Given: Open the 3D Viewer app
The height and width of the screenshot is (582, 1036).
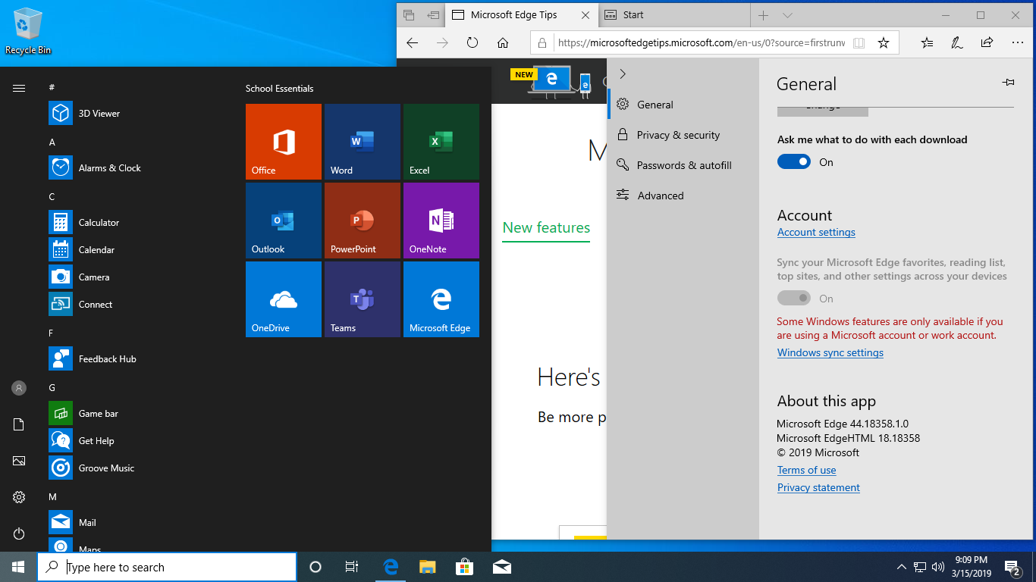Looking at the screenshot, I should tap(137, 114).
